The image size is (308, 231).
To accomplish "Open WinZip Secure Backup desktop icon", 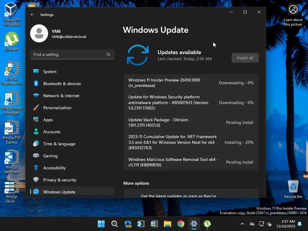I will [x=11, y=191].
